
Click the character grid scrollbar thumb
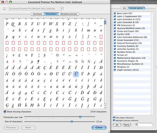pos(105,22)
